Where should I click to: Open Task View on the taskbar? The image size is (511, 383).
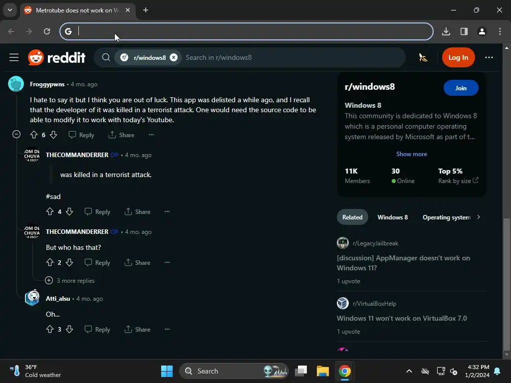point(301,371)
